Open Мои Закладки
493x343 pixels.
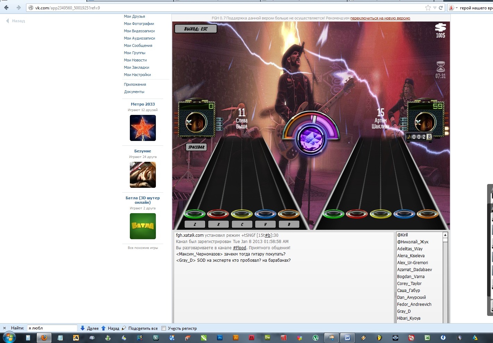point(136,67)
